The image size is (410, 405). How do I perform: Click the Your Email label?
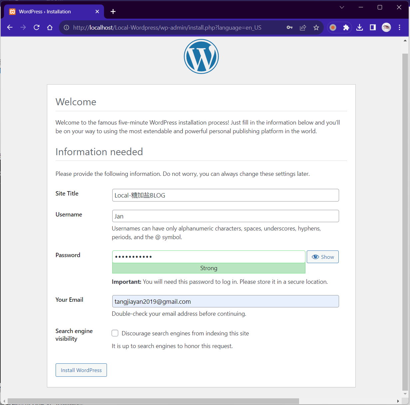69,300
